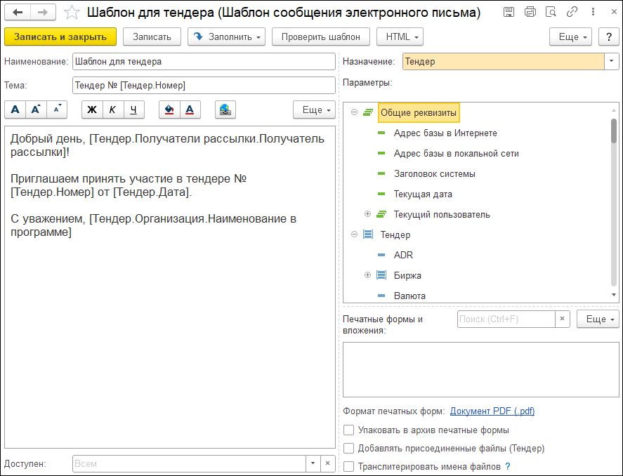The image size is (623, 476).
Task: Select the ADR parameter row
Action: pyautogui.click(x=403, y=255)
